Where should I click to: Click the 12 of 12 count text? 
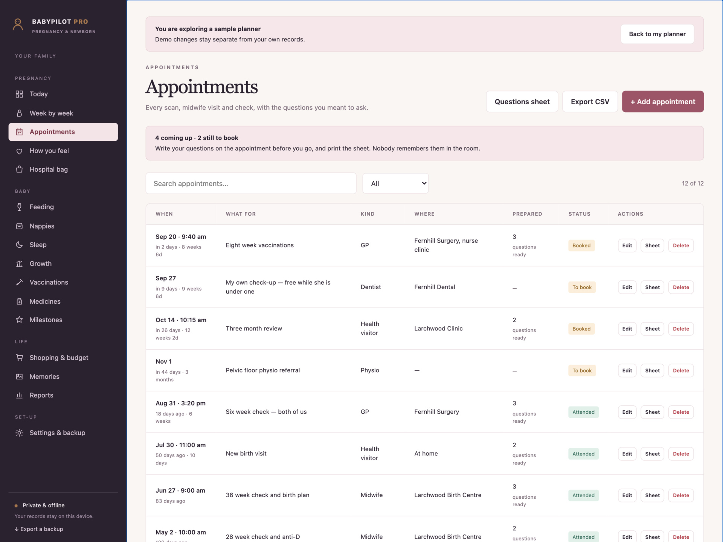click(692, 183)
